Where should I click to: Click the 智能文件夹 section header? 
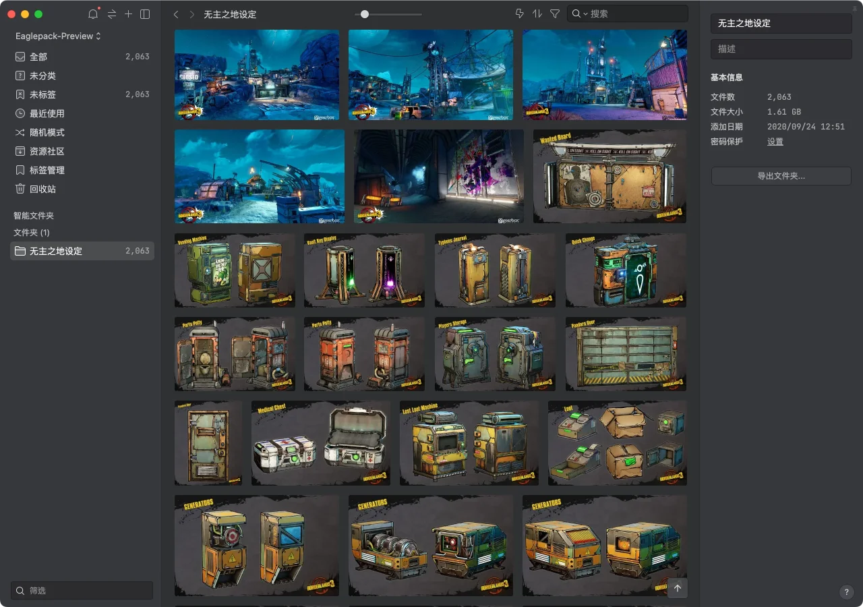click(x=34, y=216)
